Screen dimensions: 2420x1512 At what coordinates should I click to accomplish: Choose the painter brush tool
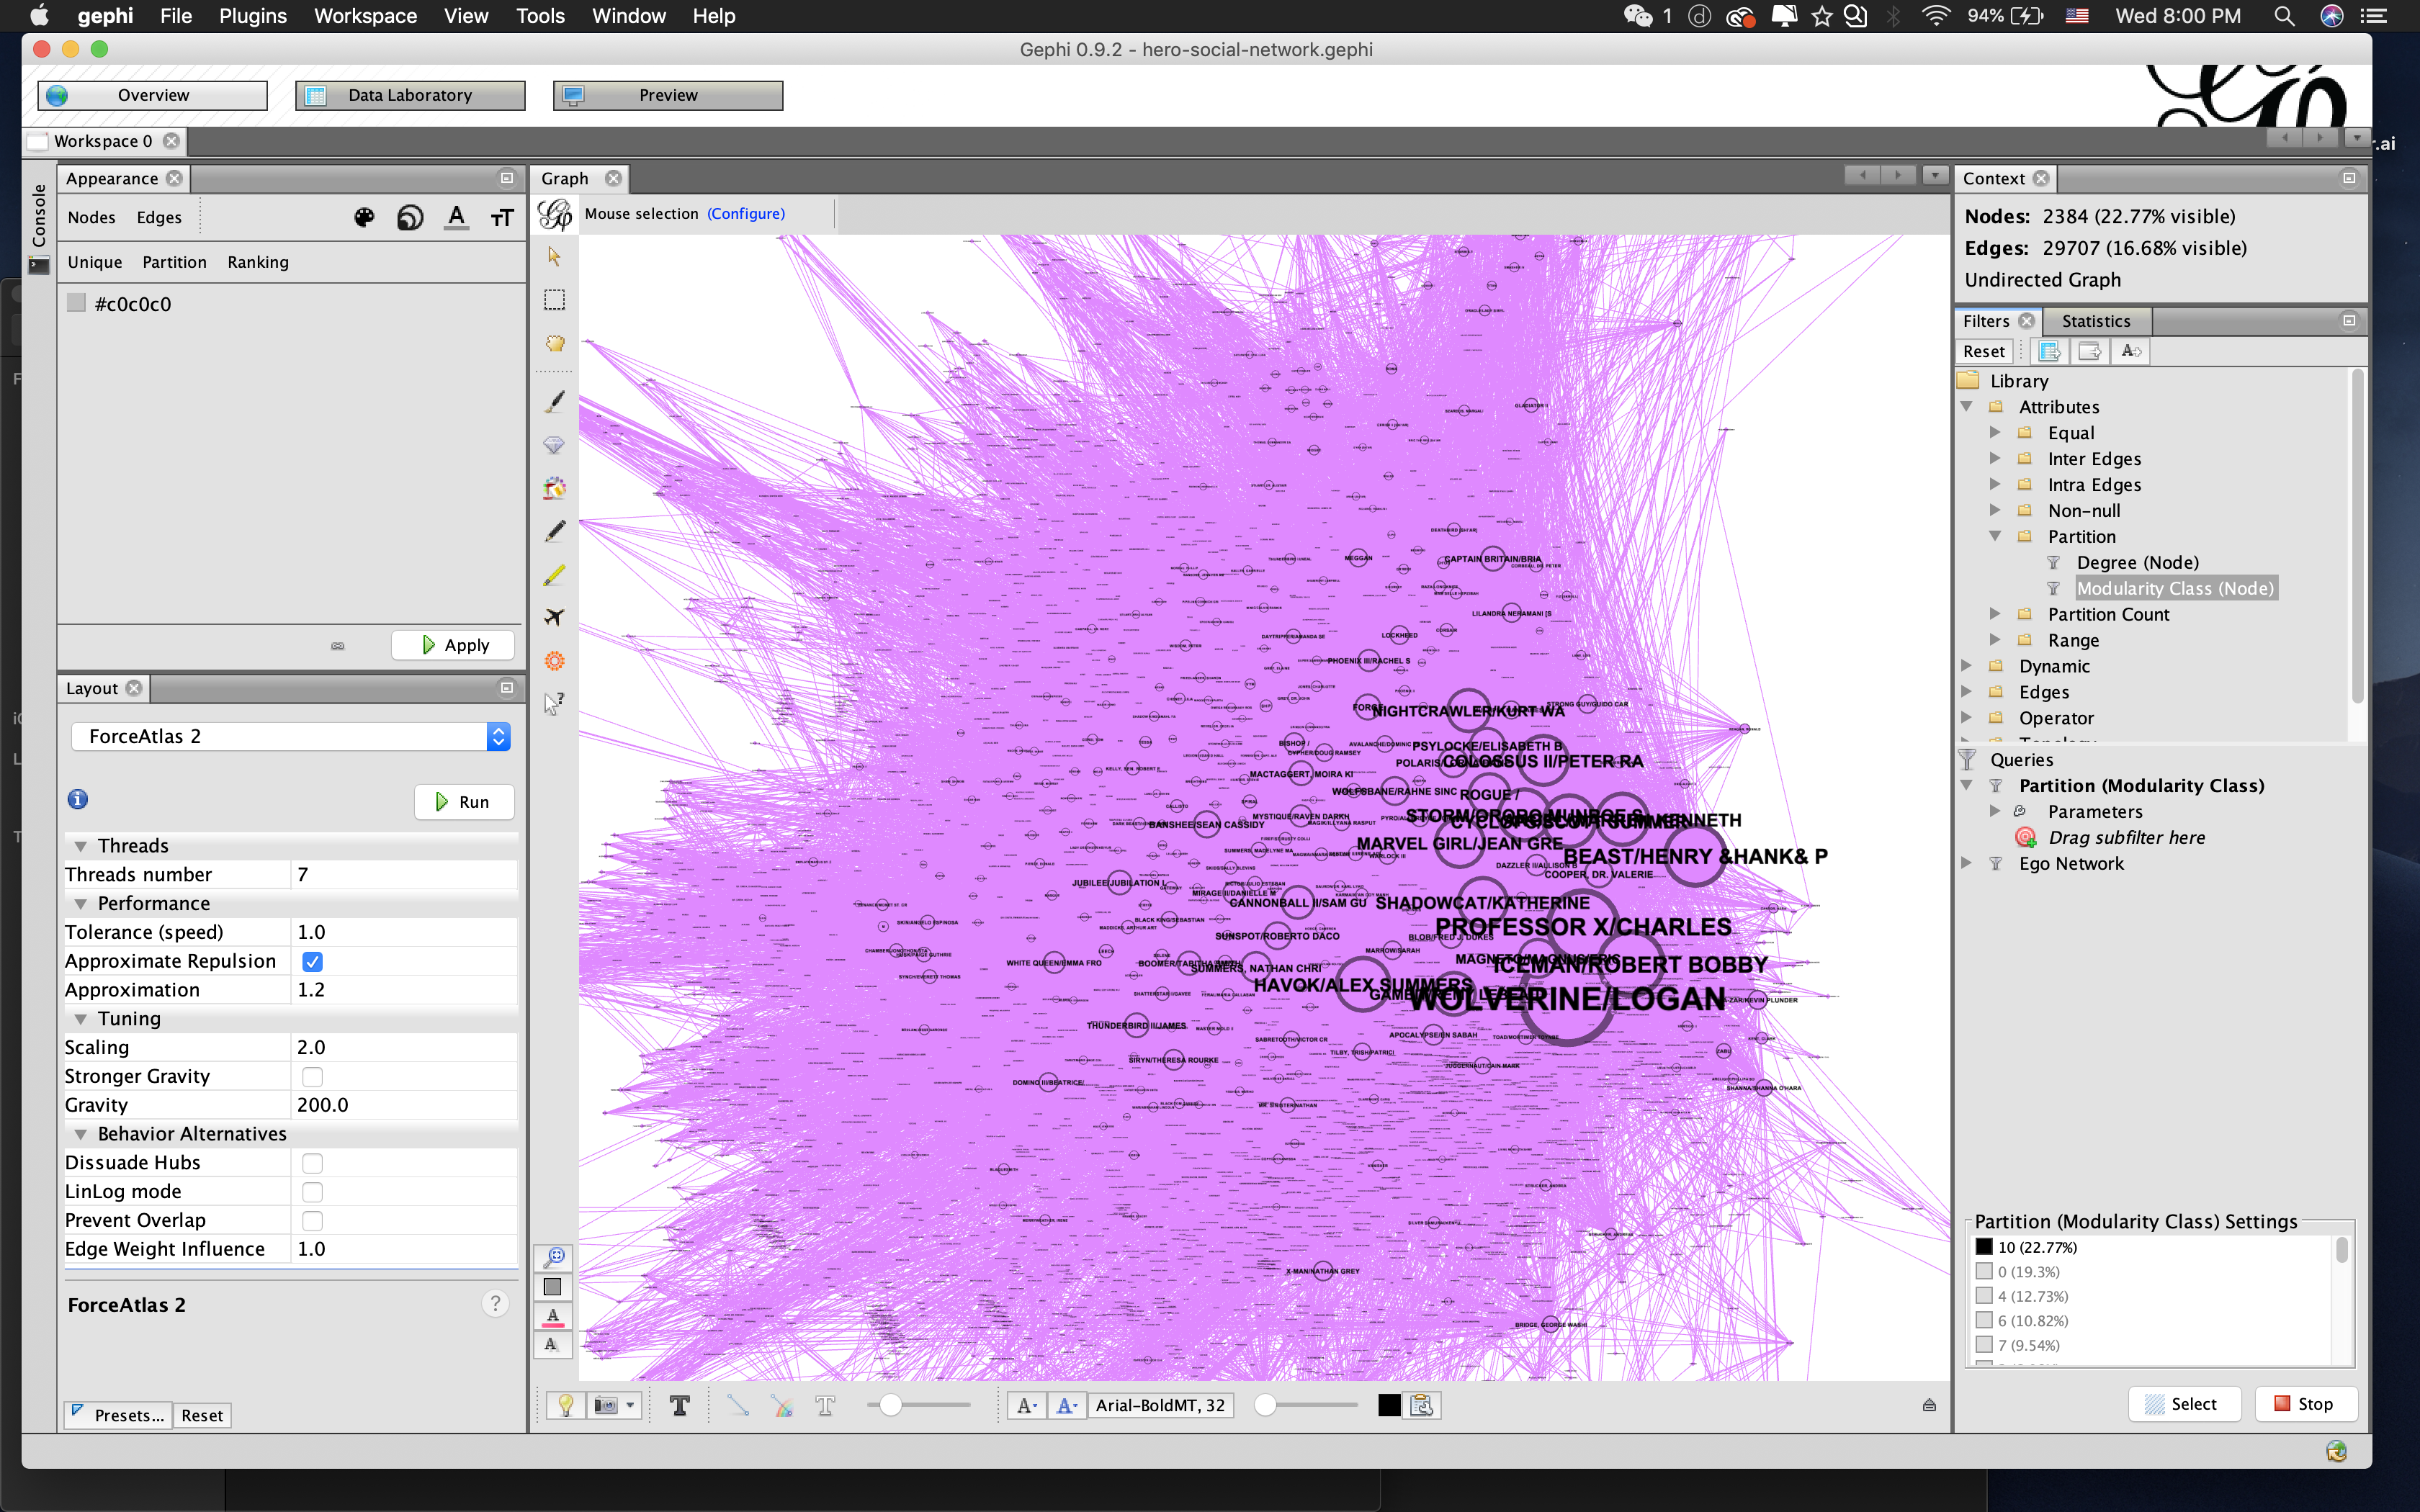point(554,402)
